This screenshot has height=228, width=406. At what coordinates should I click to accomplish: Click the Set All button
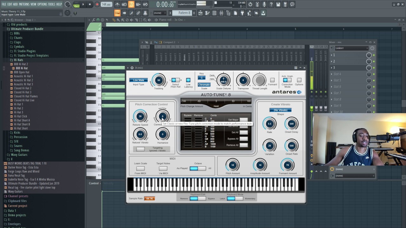pyautogui.click(x=244, y=132)
